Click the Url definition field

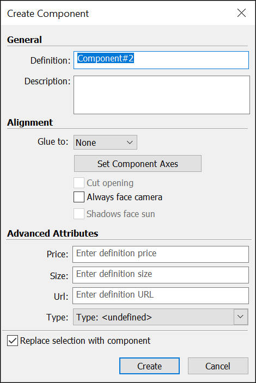tap(161, 296)
